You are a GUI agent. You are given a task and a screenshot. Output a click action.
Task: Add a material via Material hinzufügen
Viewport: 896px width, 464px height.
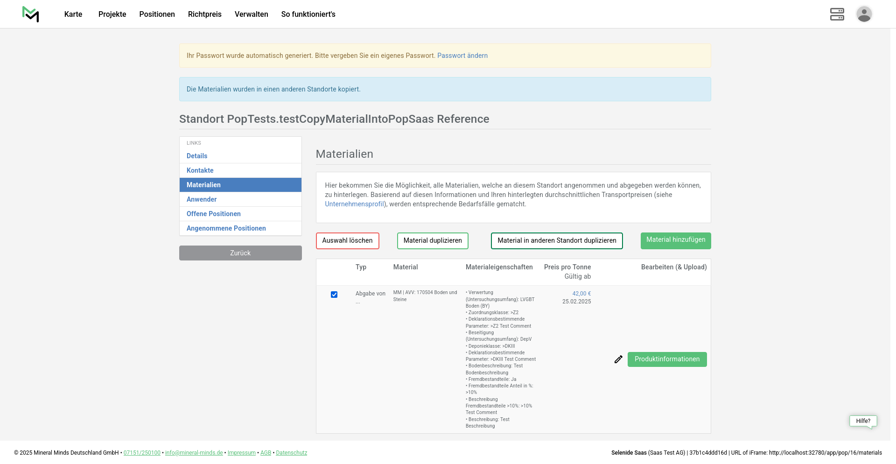coord(675,240)
